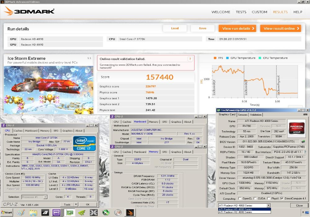Screen dimensions: 310x217
Task: Click the Z icon on the left CPU-Z window title
Action: (3, 126)
